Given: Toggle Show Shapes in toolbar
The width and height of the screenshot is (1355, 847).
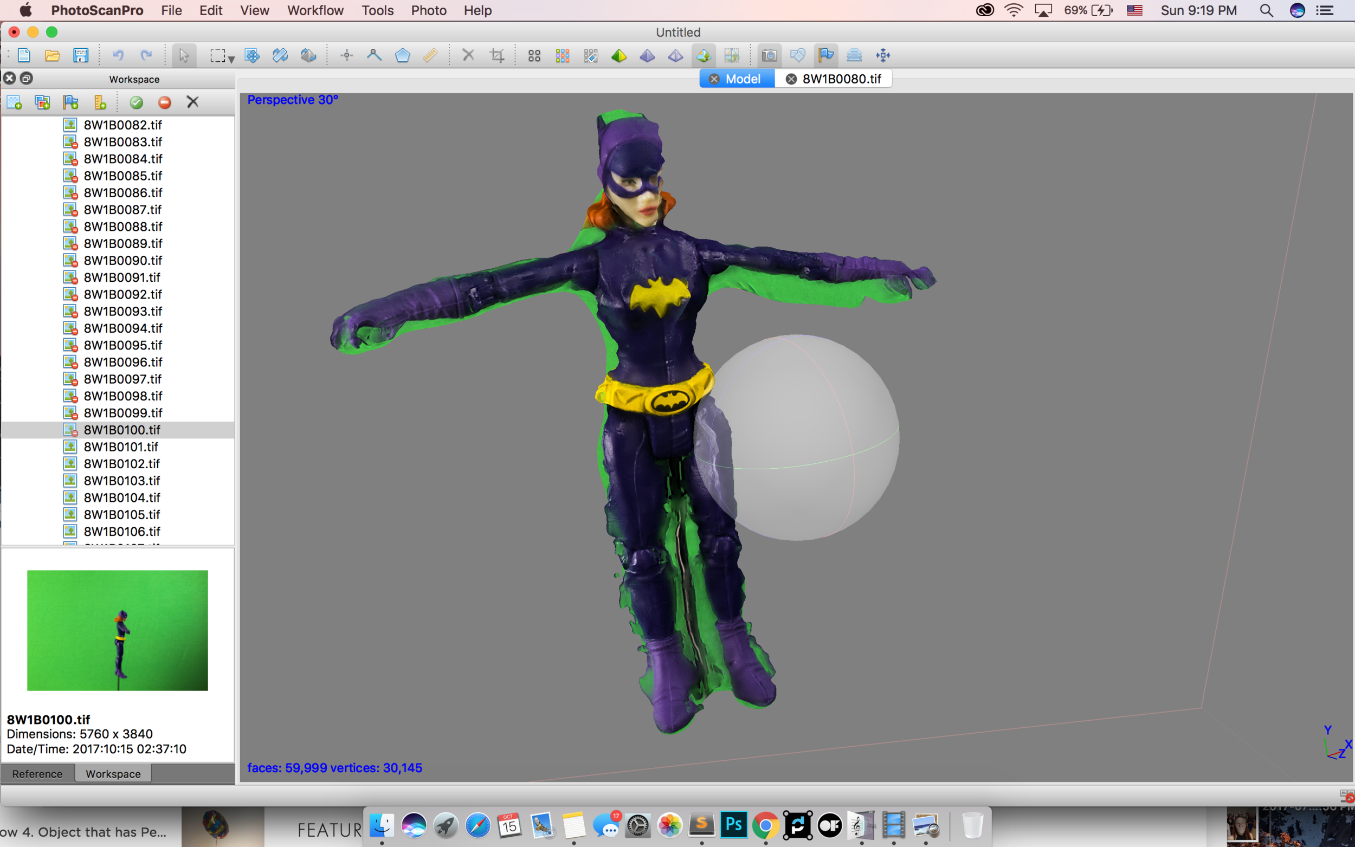Looking at the screenshot, I should (798, 55).
